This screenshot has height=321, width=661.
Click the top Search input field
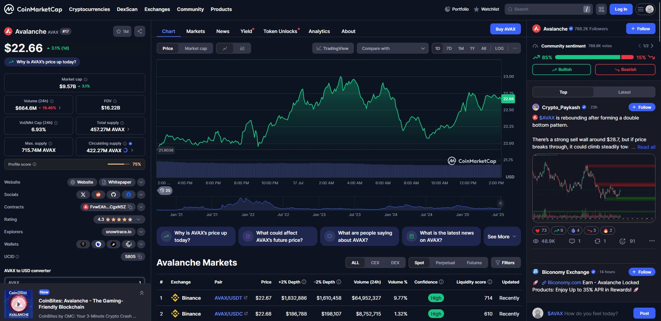tap(549, 9)
